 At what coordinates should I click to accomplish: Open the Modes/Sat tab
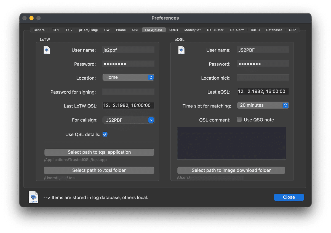coord(193,30)
